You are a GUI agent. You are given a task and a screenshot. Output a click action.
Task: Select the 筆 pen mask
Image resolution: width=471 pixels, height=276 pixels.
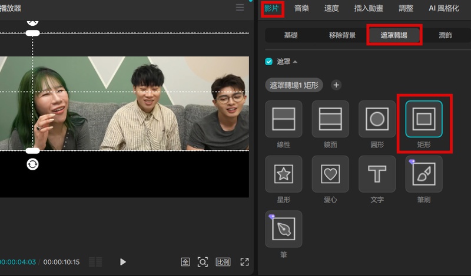[x=284, y=229]
